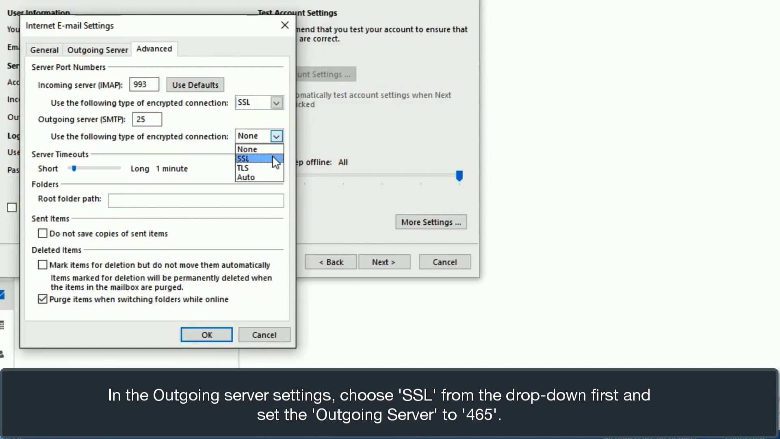This screenshot has width=780, height=439.
Task: Click the Incoming server (IMAP) port field
Action: (x=144, y=85)
